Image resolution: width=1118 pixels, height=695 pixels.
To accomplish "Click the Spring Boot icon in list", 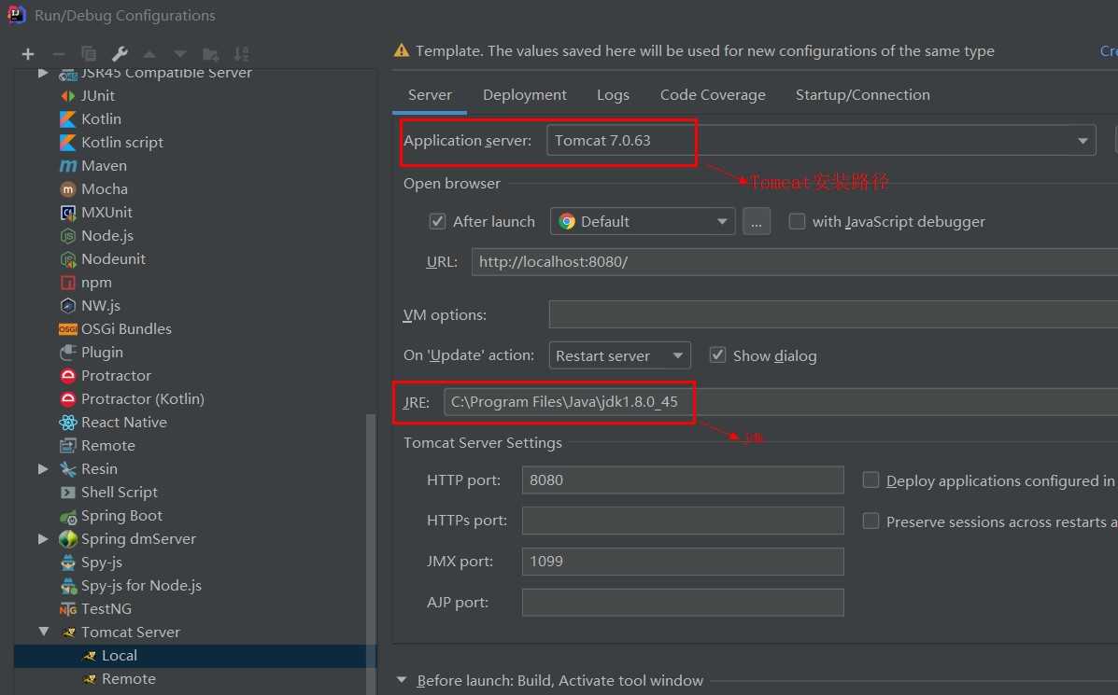I will click(x=68, y=516).
